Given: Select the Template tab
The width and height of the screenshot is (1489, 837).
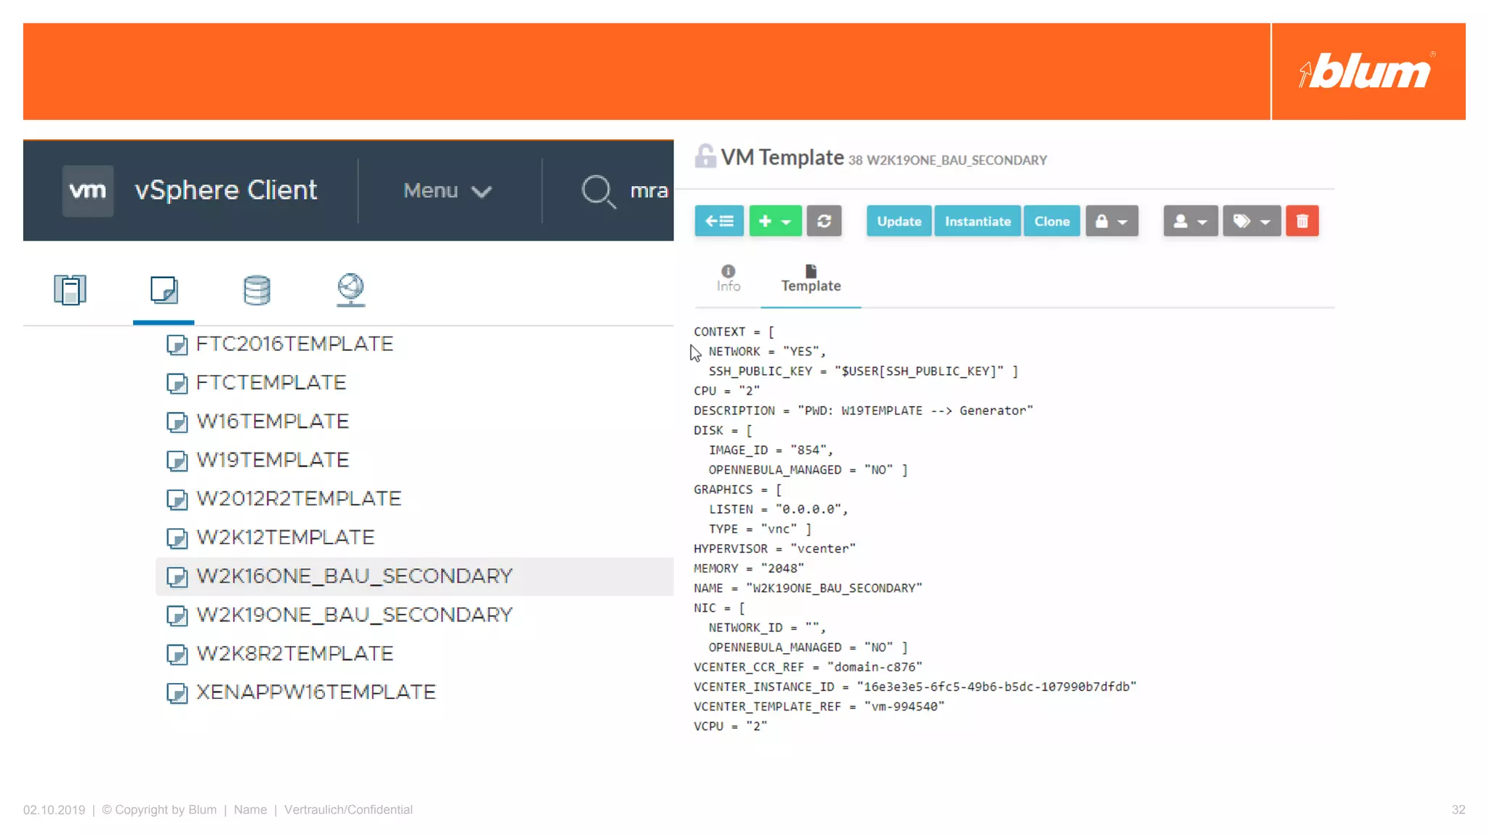Looking at the screenshot, I should [811, 279].
